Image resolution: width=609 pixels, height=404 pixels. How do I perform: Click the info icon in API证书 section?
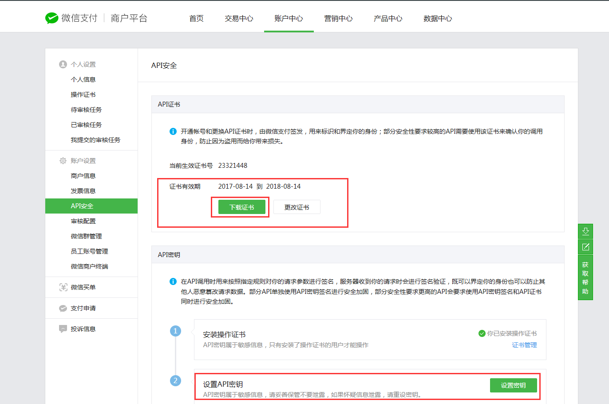pyautogui.click(x=173, y=131)
